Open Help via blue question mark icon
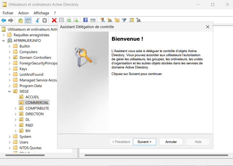This screenshot has height=166, width=233. point(85,20)
